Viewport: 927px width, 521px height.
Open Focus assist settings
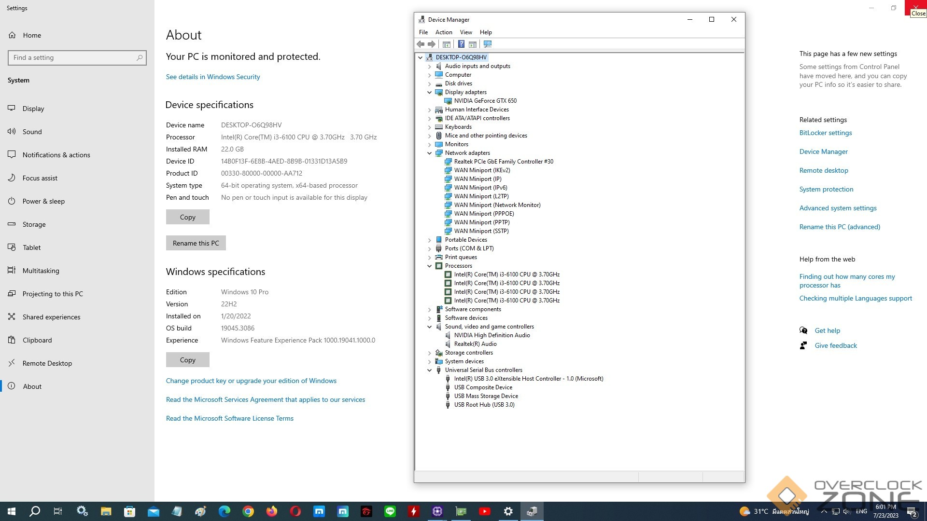tap(40, 178)
